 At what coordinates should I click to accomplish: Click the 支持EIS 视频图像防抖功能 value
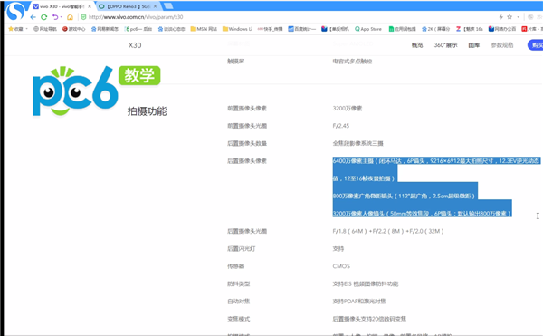coord(366,283)
